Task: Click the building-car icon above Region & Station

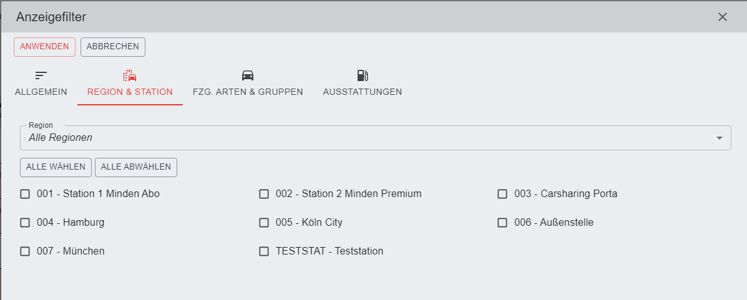Action: pos(130,75)
